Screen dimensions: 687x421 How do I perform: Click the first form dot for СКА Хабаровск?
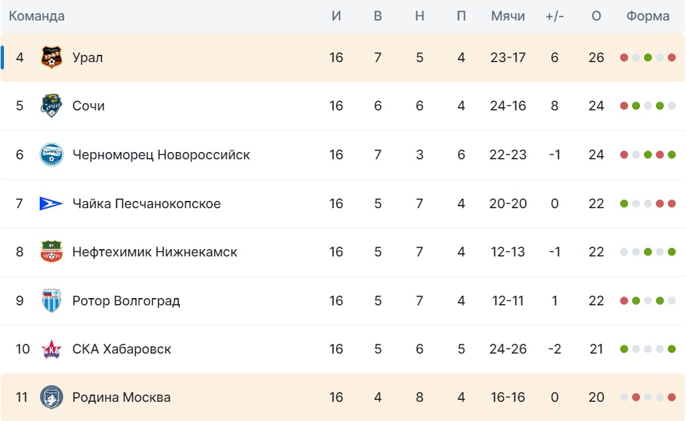(x=624, y=349)
